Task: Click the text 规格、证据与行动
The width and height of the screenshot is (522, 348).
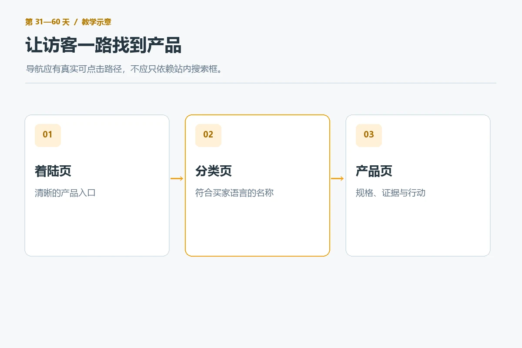Action: click(x=391, y=193)
